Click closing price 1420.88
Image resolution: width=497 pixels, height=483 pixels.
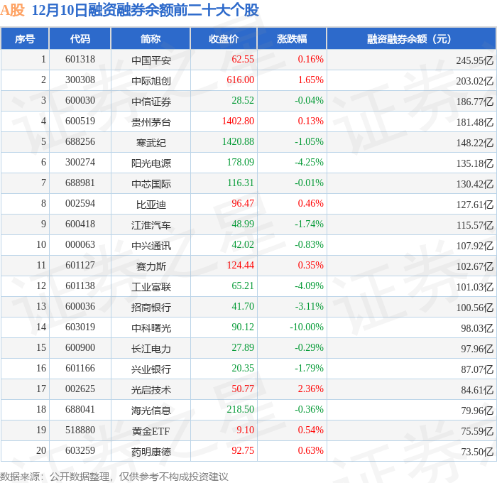(238, 142)
